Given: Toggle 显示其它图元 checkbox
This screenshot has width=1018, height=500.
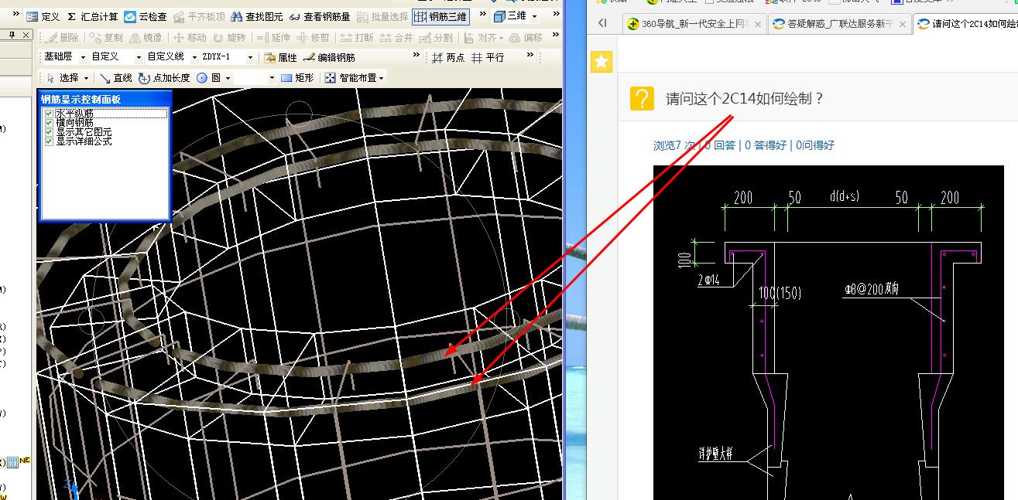Looking at the screenshot, I should point(50,132).
